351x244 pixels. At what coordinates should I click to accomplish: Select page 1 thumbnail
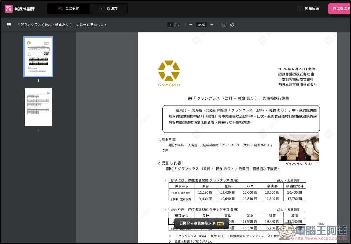pyautogui.click(x=38, y=57)
